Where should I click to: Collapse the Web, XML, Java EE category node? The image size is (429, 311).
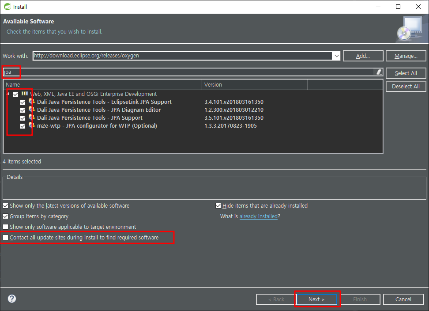[x=8, y=94]
